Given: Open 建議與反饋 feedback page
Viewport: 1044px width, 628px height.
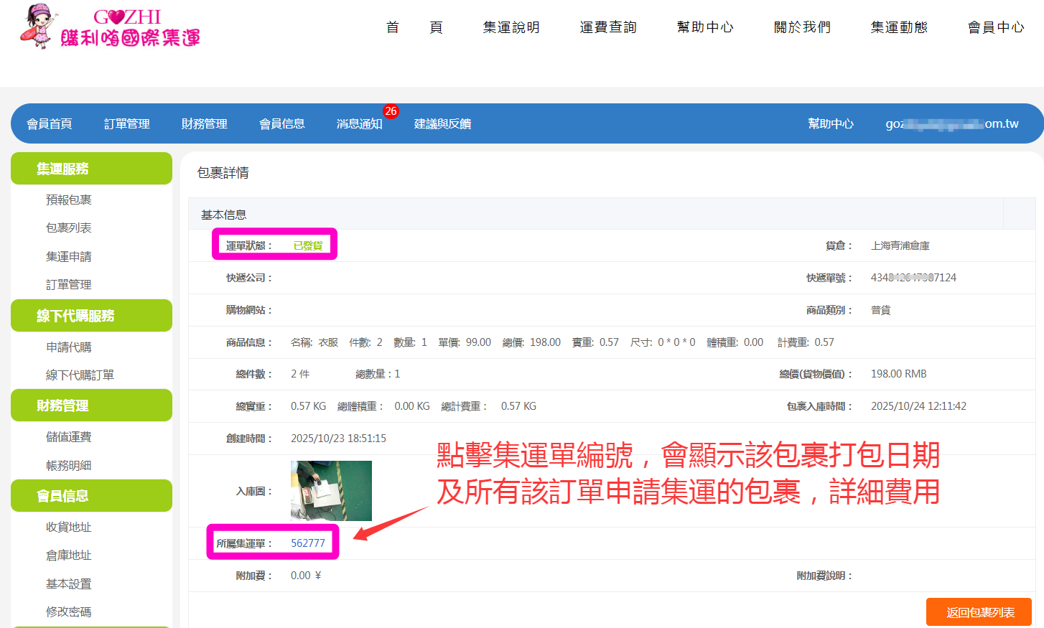Looking at the screenshot, I should (442, 124).
